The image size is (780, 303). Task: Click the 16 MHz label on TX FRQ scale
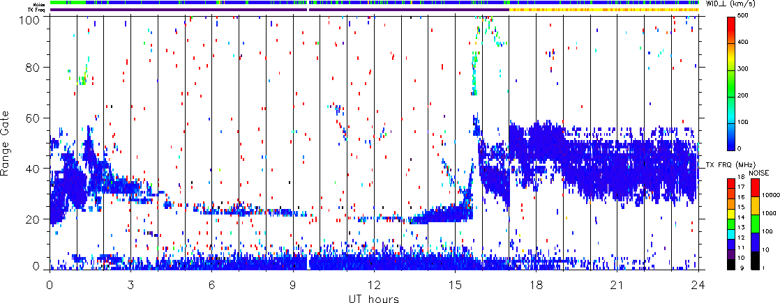tap(741, 197)
